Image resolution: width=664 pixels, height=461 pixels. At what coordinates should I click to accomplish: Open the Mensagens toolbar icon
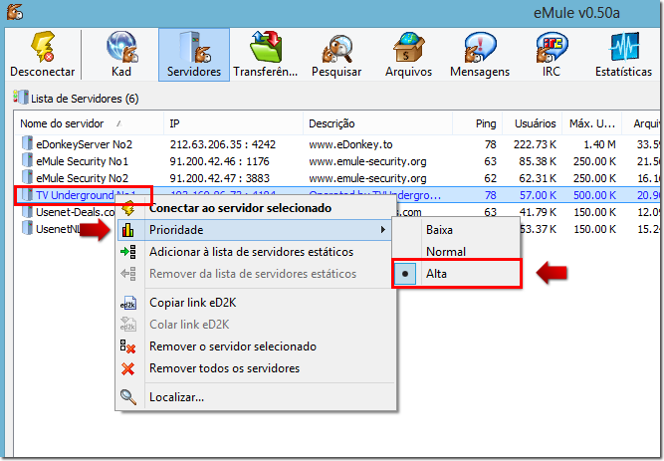[x=480, y=47]
